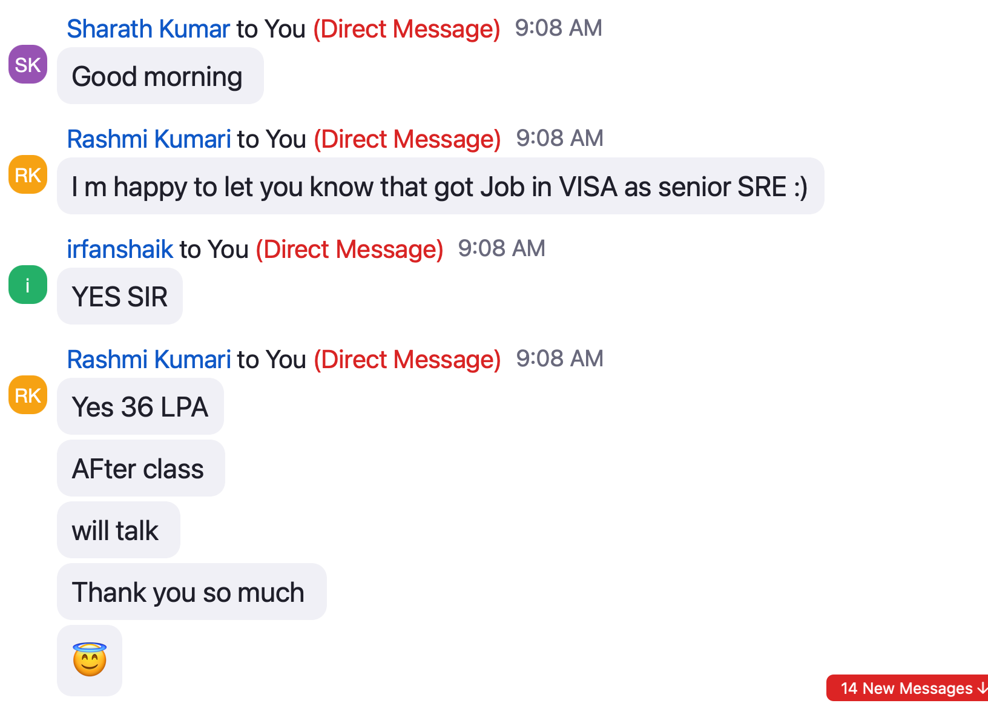The width and height of the screenshot is (988, 706).
Task: Click the second orange RK avatar
Action: (28, 395)
